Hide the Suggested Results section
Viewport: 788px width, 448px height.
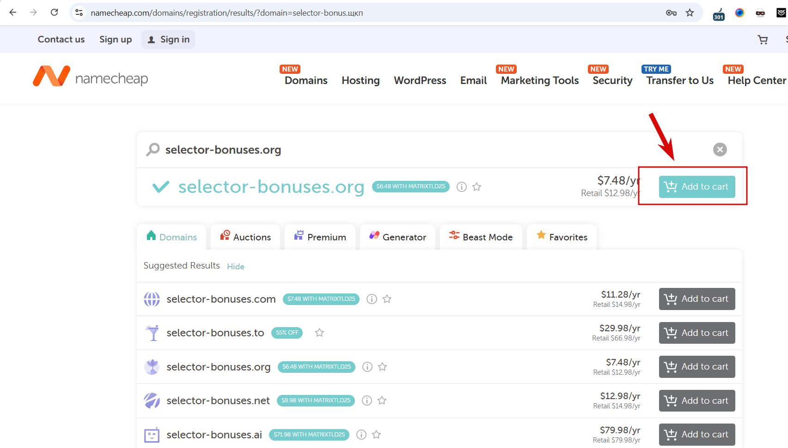pyautogui.click(x=235, y=267)
